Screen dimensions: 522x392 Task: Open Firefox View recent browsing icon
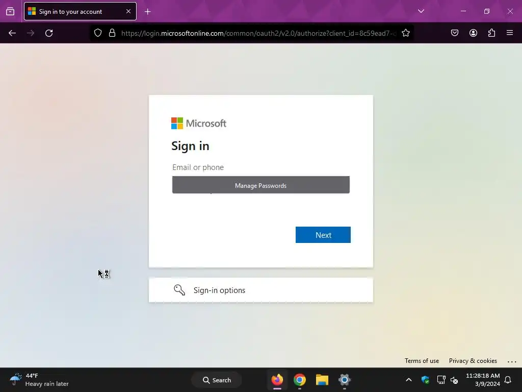pos(10,11)
